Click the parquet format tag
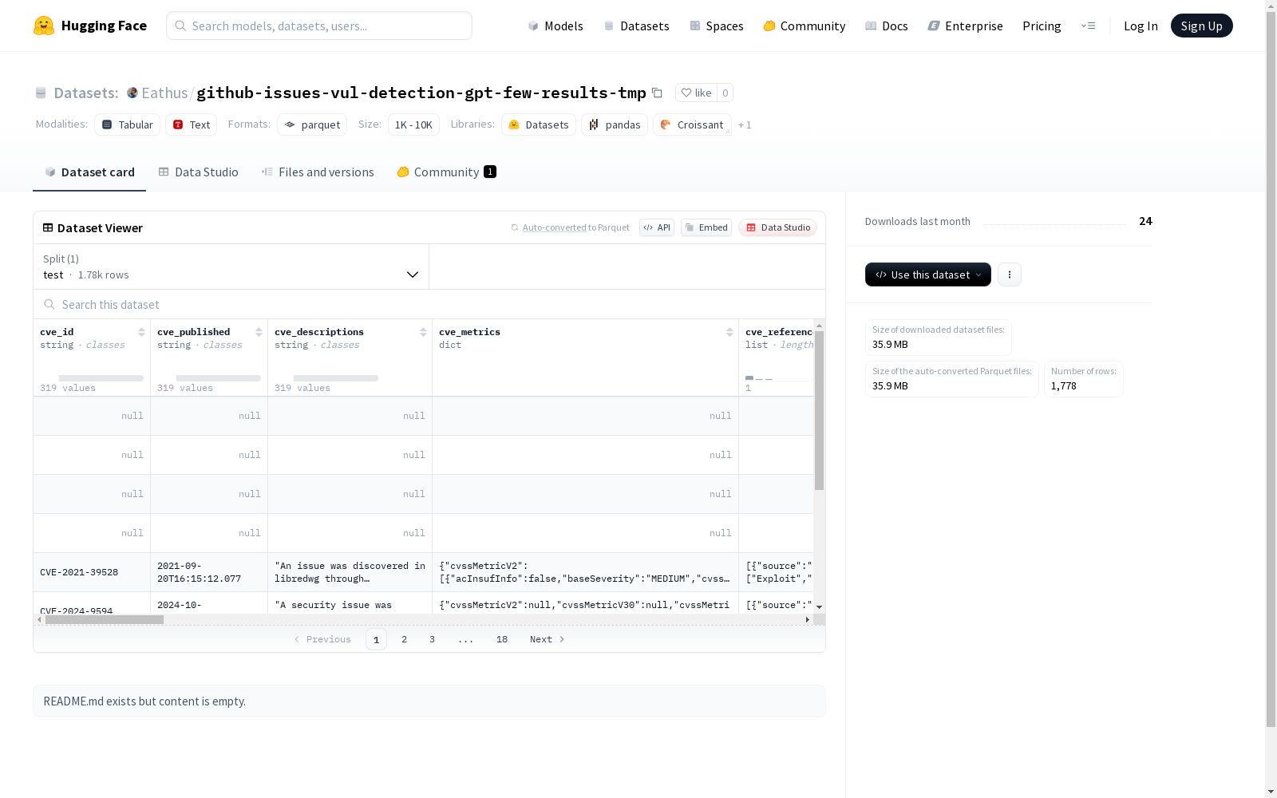This screenshot has height=798, width=1277. (312, 124)
